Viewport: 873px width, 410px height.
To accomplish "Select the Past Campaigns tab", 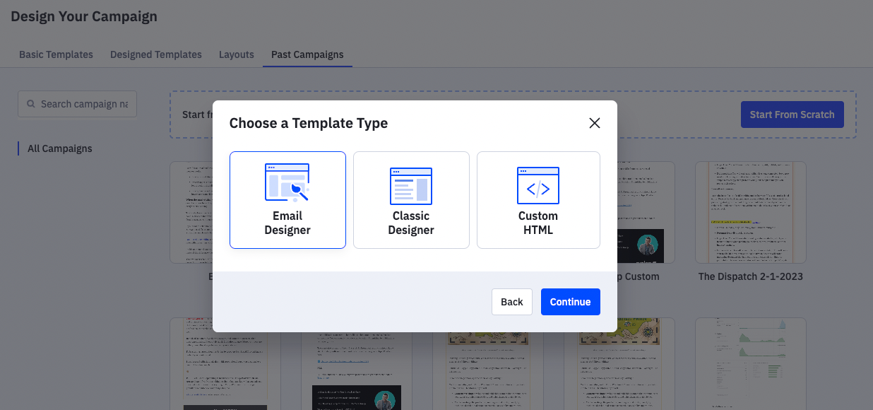I will tap(307, 54).
